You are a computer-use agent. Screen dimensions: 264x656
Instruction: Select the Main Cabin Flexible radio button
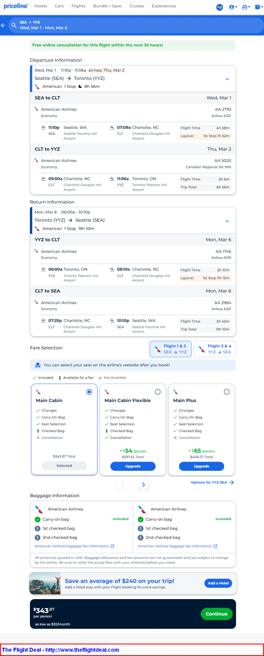click(158, 392)
